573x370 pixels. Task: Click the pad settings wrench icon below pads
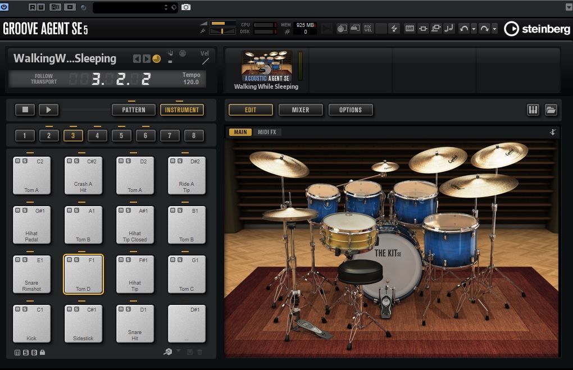pyautogui.click(x=168, y=352)
